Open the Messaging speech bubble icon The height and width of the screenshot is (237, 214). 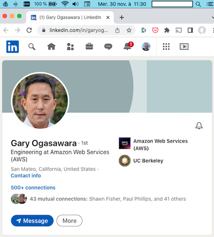click(108, 47)
